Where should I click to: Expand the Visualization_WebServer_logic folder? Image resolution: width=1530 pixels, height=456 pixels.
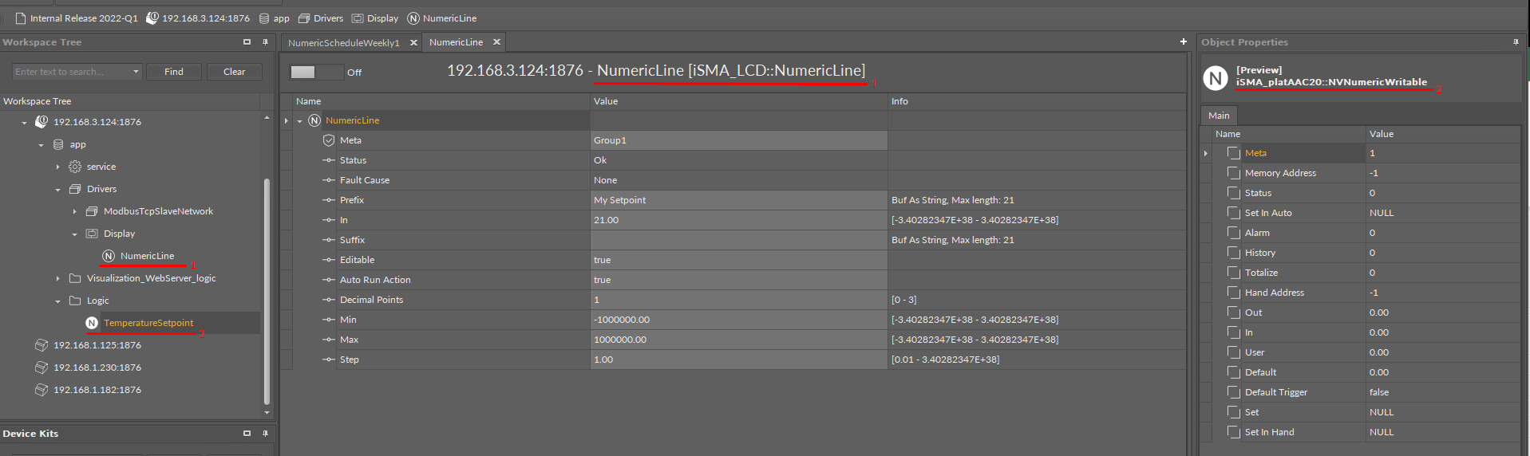[58, 278]
